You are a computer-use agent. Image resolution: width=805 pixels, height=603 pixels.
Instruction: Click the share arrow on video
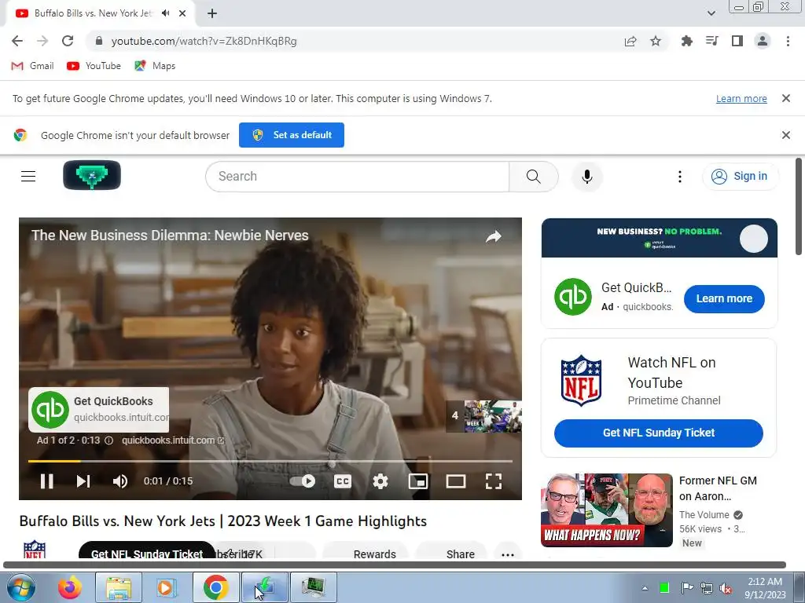click(494, 236)
